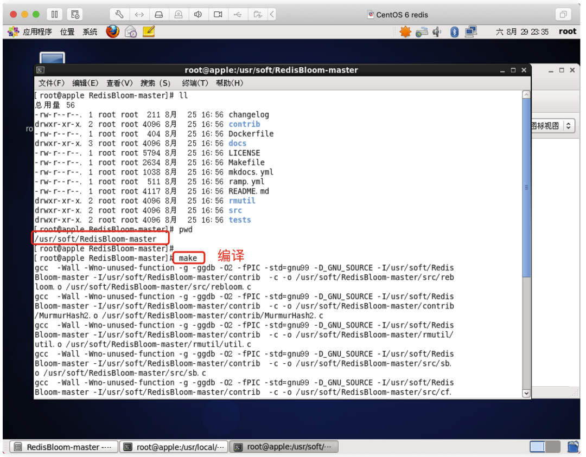Click the hard disk device icon

click(159, 15)
